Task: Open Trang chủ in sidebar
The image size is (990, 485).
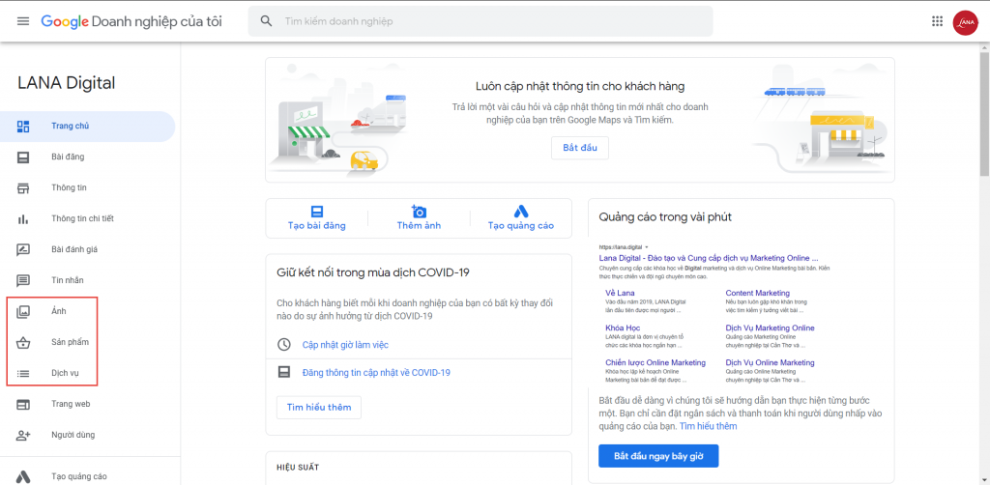Action: point(70,126)
